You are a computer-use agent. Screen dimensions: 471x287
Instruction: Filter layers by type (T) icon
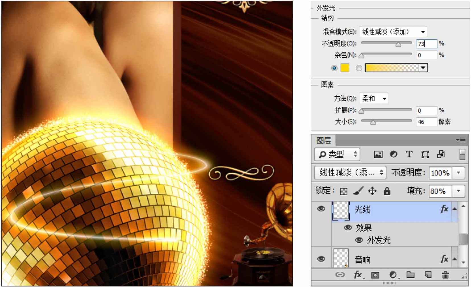pos(409,154)
